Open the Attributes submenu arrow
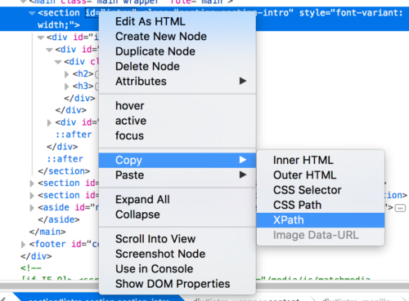This screenshot has height=301, width=409. 243,81
